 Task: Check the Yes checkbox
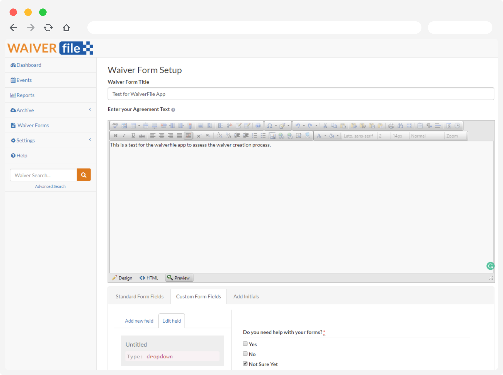pos(245,344)
